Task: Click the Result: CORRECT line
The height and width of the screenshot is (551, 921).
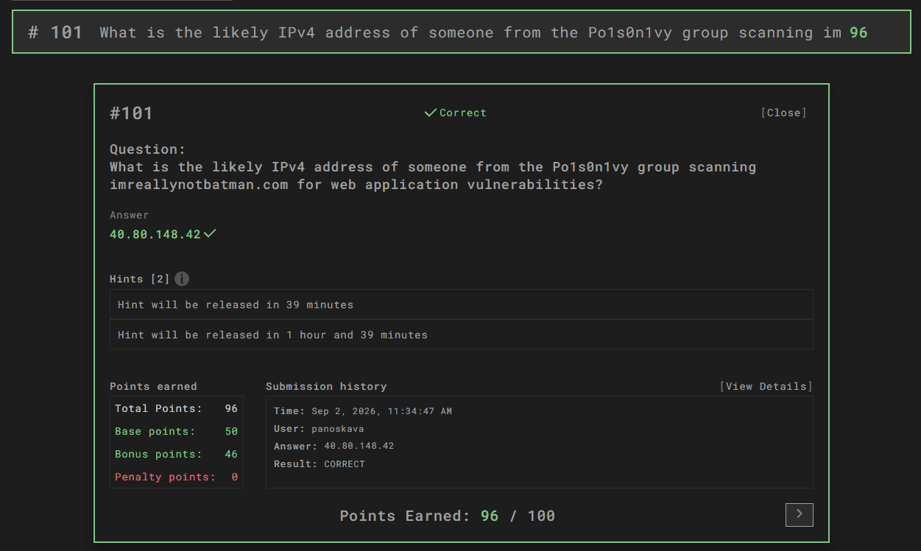Action: click(x=320, y=463)
